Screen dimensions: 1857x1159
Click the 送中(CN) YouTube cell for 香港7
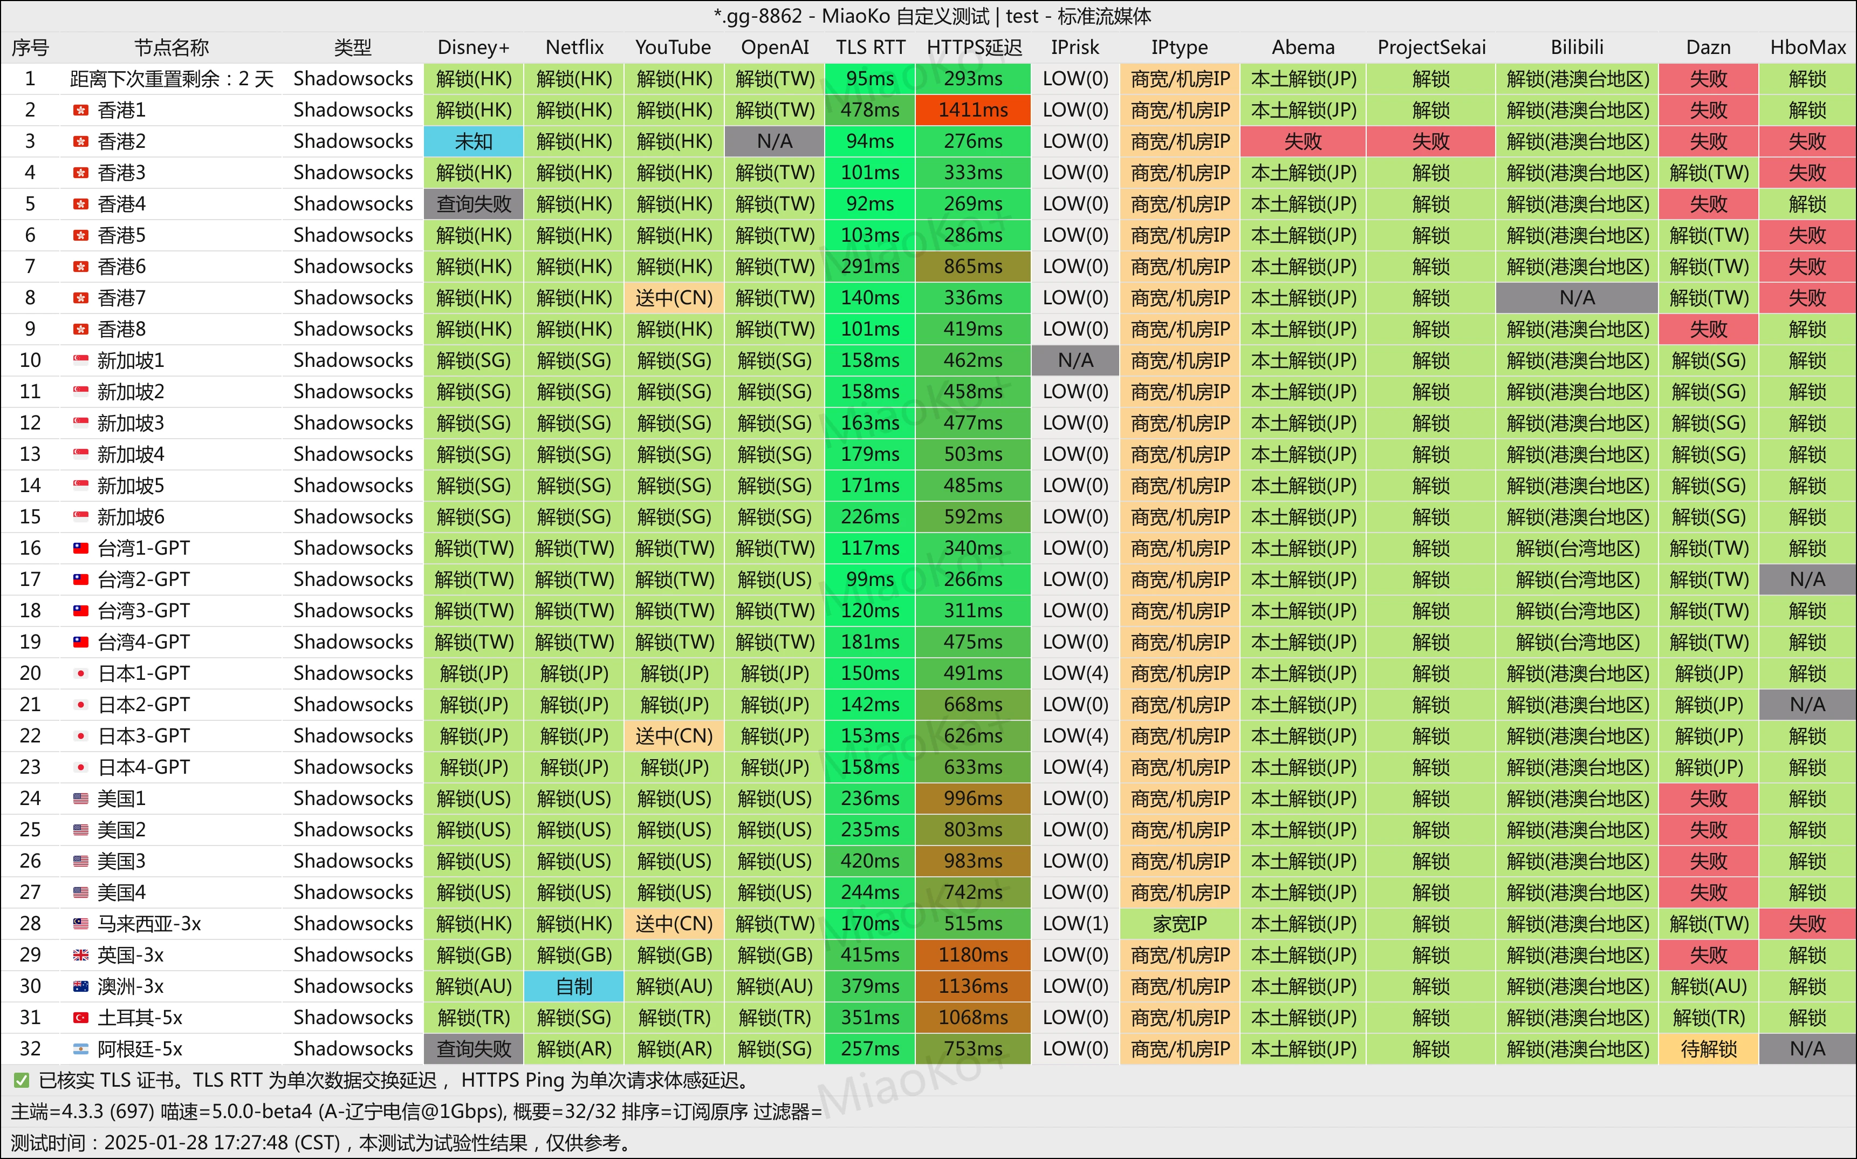point(674,298)
